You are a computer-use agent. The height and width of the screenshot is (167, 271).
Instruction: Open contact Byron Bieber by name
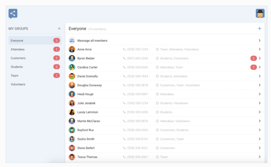86,59
